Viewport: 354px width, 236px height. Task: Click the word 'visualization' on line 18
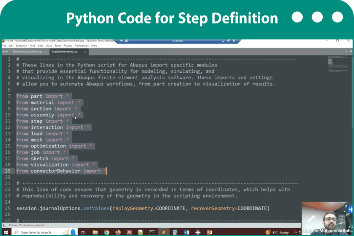50,165
